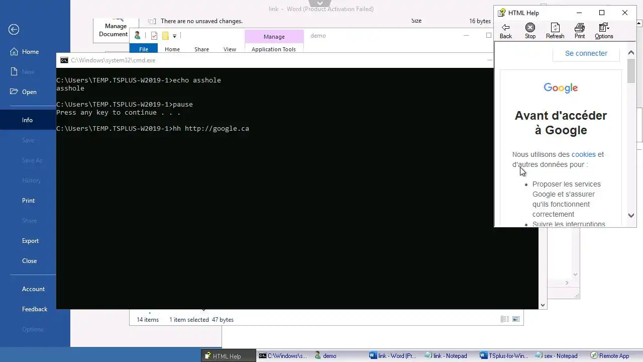Open Home in Word backstage sidebar
643x362 pixels.
[30, 52]
